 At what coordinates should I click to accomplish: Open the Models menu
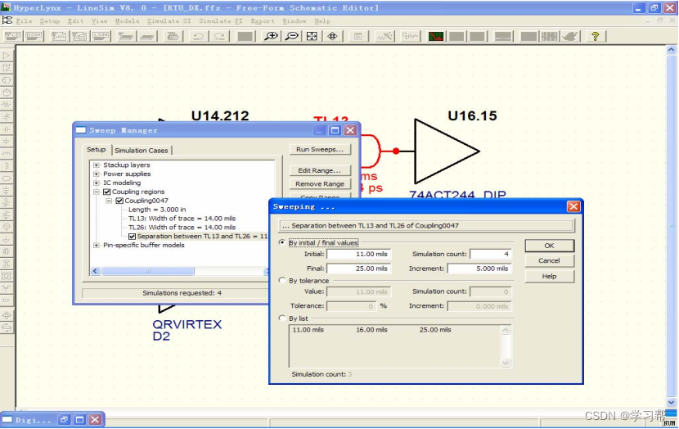pyautogui.click(x=128, y=20)
